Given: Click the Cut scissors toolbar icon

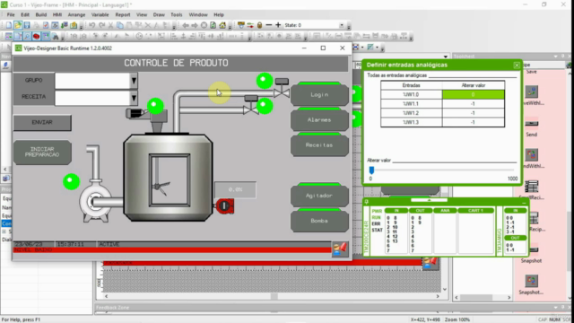Looking at the screenshot, I should pyautogui.click(x=110, y=25).
